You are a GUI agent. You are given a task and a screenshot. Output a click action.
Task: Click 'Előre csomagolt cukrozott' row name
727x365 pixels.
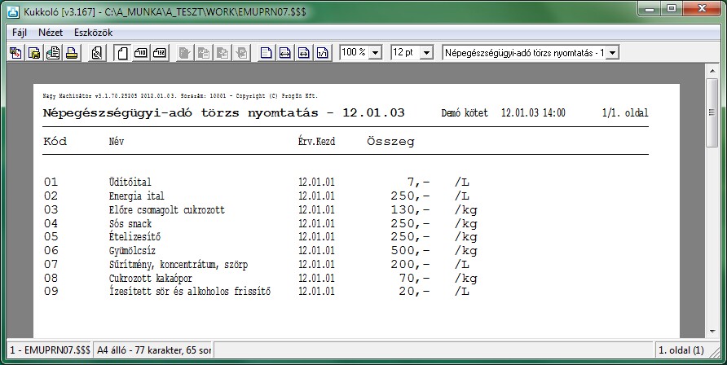coord(167,210)
